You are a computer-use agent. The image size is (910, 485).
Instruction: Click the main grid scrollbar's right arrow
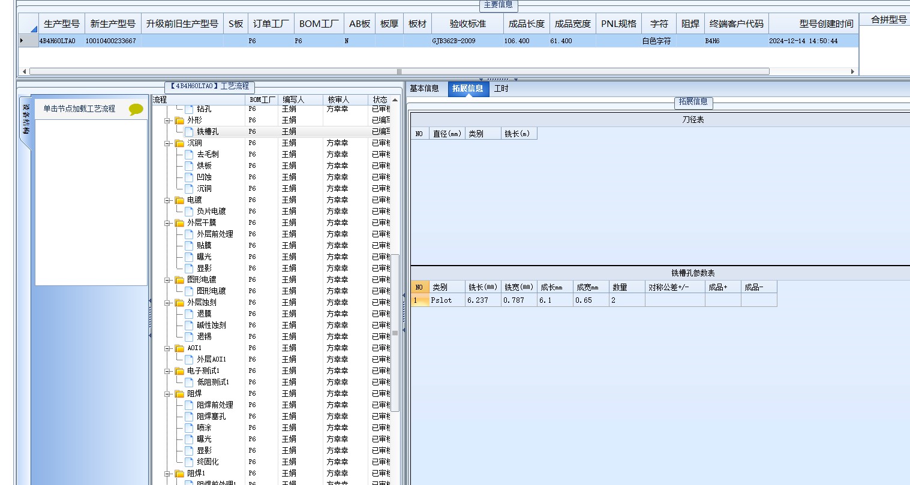(x=852, y=71)
